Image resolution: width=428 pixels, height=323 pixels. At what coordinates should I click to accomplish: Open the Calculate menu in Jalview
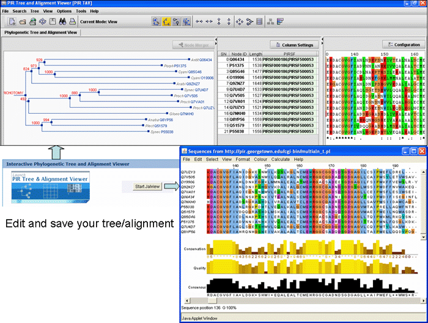pyautogui.click(x=281, y=159)
